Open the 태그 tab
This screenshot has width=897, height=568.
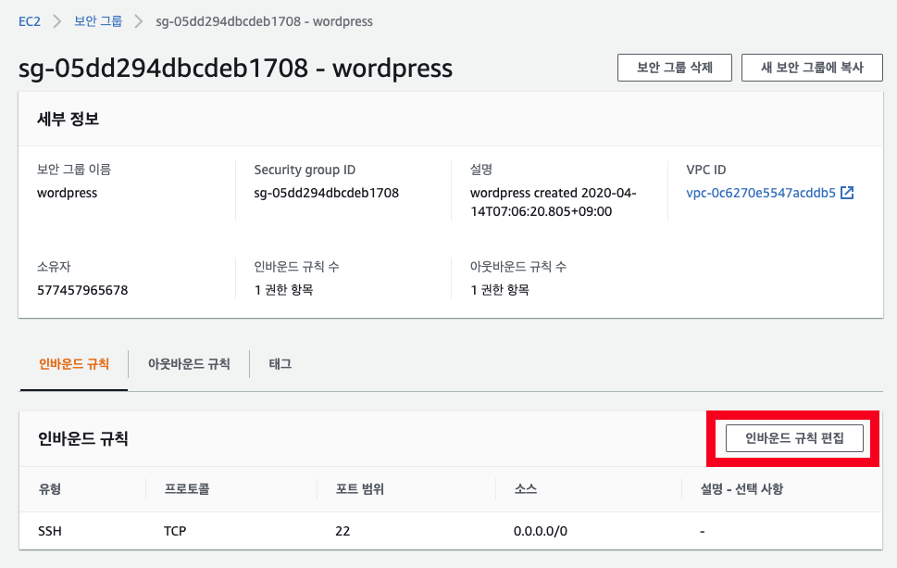pos(280,364)
